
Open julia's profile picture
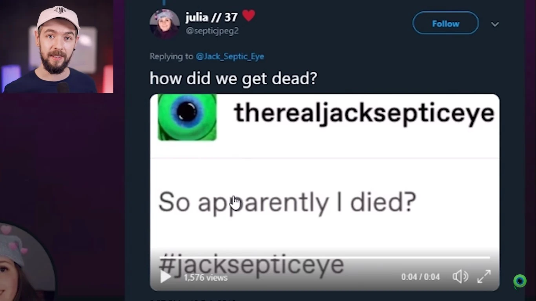pyautogui.click(x=164, y=24)
